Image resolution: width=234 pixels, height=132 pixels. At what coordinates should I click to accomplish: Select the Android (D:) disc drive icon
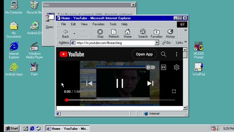34,28
